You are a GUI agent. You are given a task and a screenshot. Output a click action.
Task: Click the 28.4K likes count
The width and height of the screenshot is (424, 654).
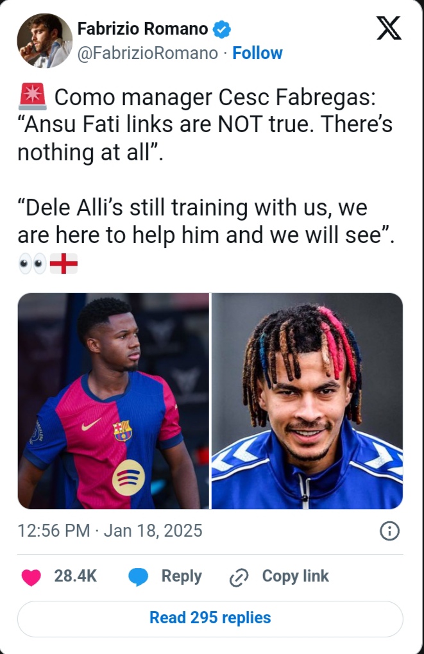[76, 576]
